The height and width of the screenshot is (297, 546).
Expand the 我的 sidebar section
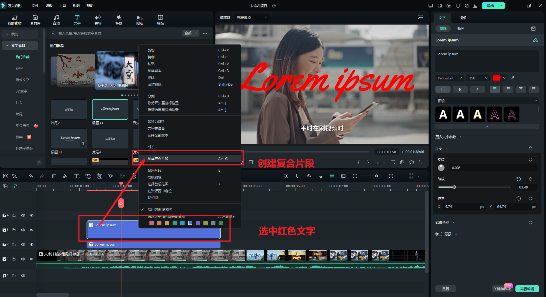20,34
